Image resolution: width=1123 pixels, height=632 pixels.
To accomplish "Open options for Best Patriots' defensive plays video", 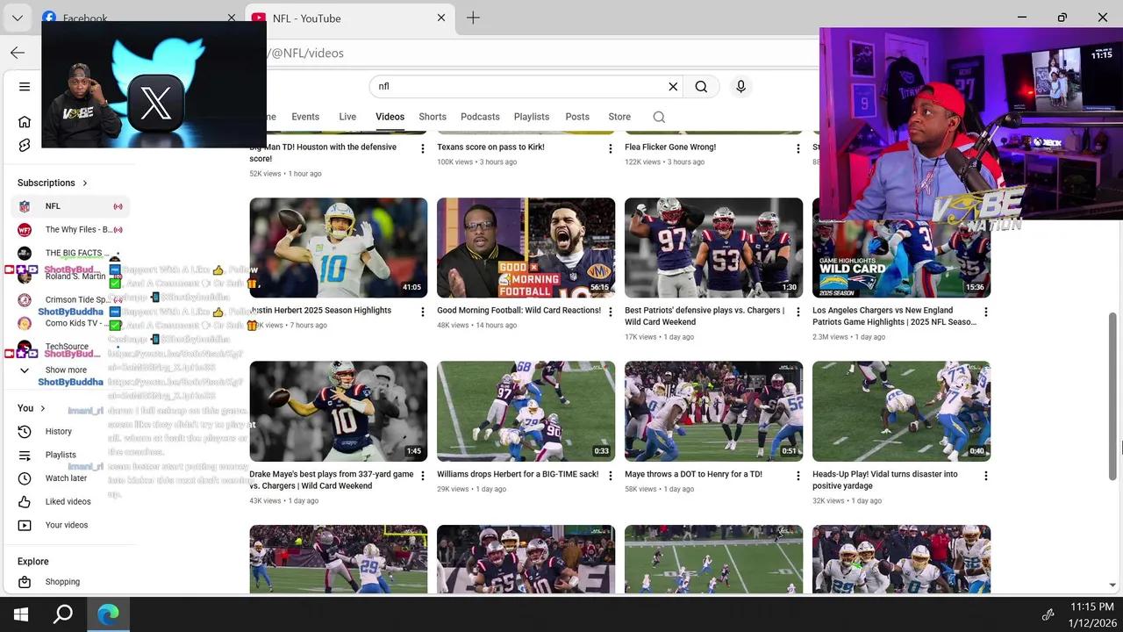I will 798,312.
